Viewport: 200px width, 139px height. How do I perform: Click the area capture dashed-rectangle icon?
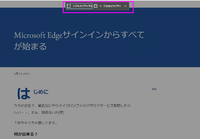[x=69, y=6]
